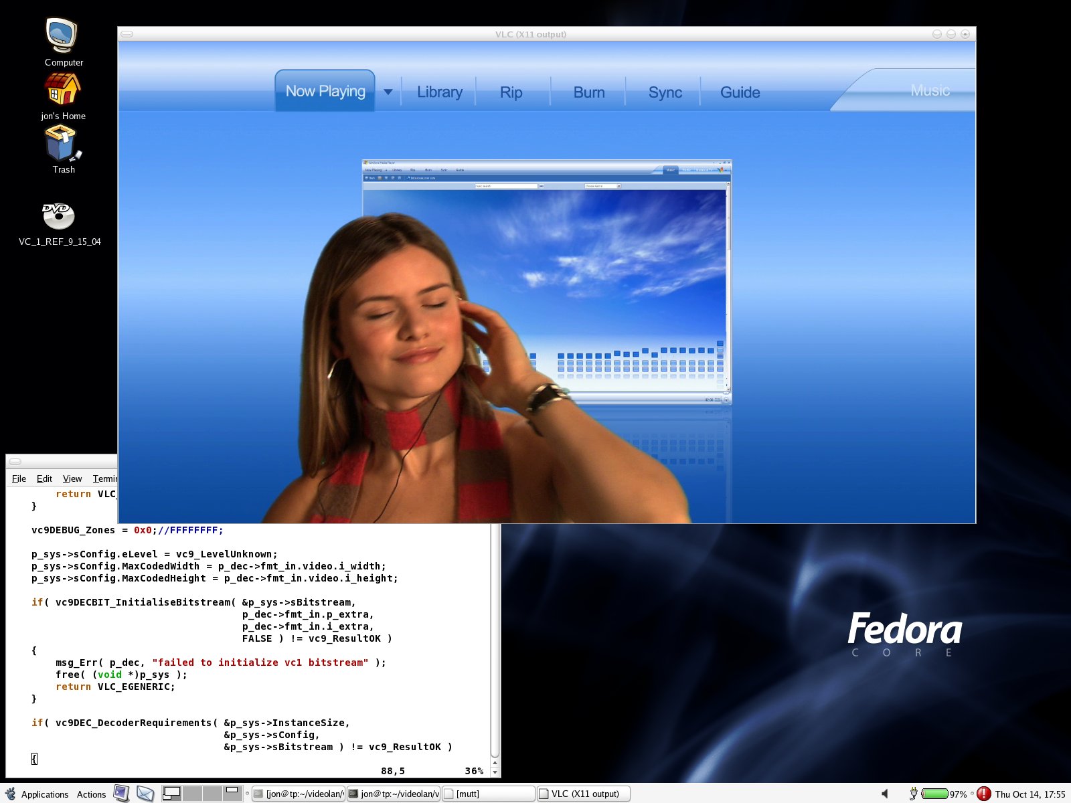Open the Trash icon on desktop

(x=62, y=144)
